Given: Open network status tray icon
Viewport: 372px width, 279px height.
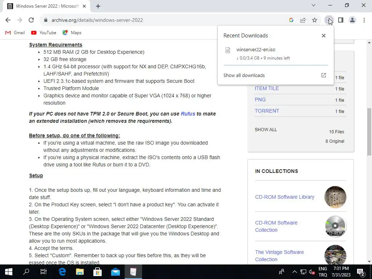Looking at the screenshot, I should (x=303, y=272).
